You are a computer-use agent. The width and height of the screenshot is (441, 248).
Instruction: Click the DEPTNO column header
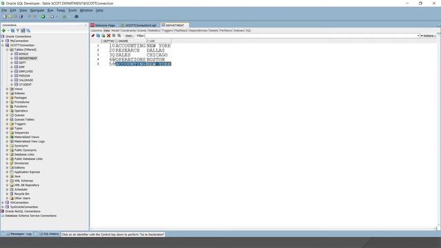click(x=109, y=41)
